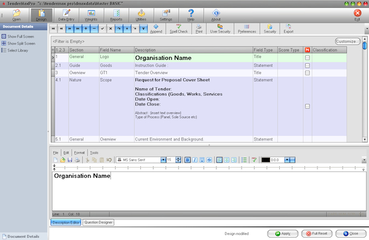The width and height of the screenshot is (369, 240).
Task: Run Spell Check from grid toolbar
Action: point(178,29)
